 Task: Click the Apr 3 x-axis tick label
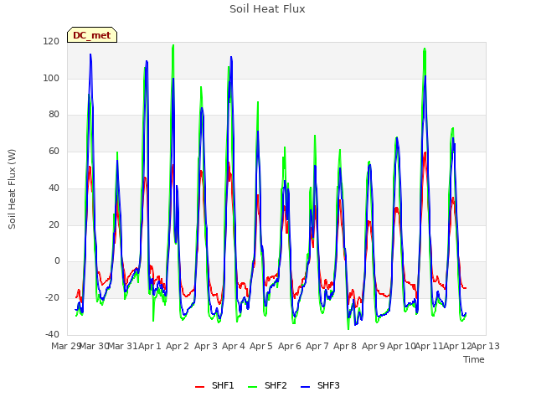(x=206, y=346)
